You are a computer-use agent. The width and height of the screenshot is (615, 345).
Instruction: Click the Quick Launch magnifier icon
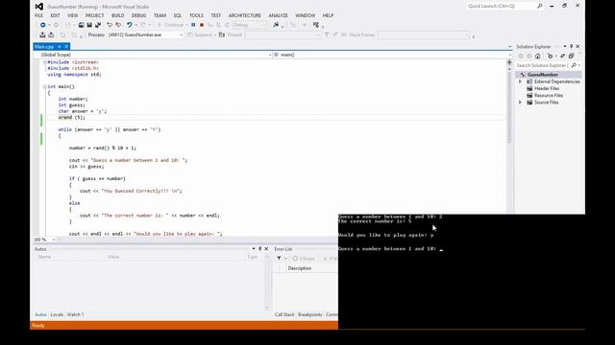pyautogui.click(x=540, y=7)
